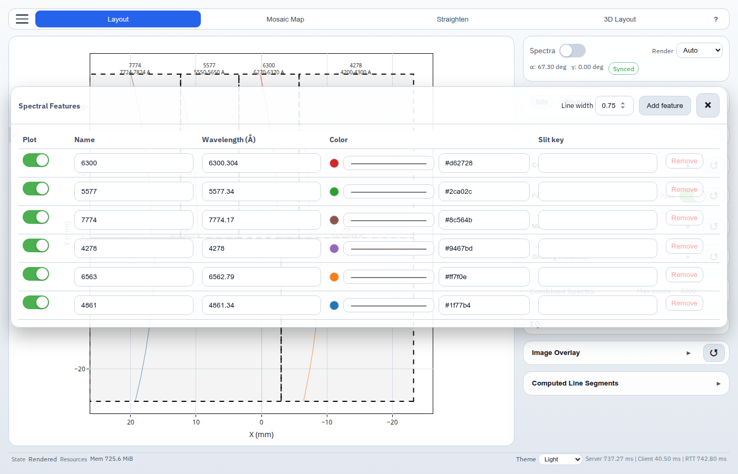Close the Spectral Features dialog
This screenshot has width=738, height=474.
tap(708, 105)
